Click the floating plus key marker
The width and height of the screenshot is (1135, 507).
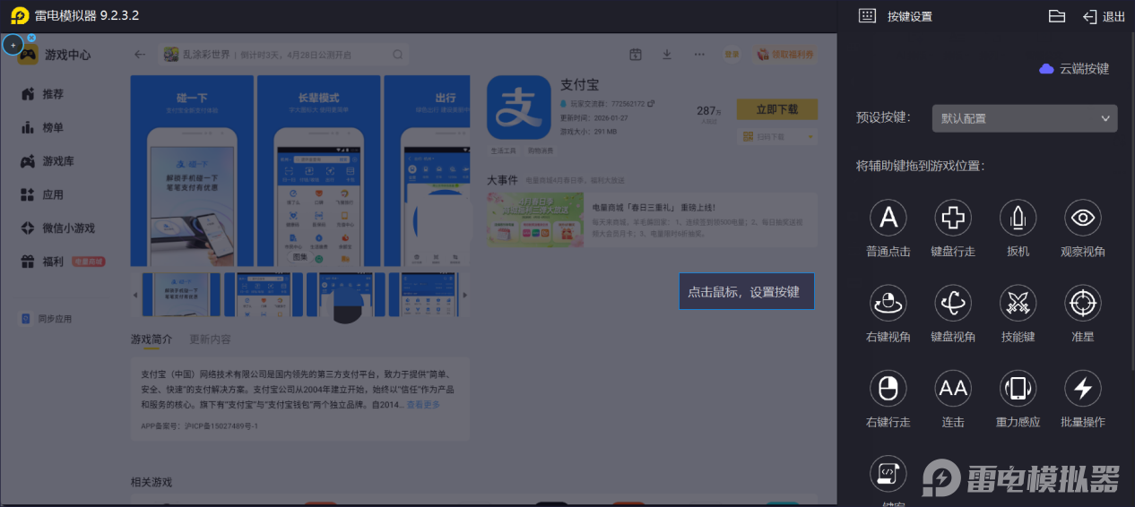pos(13,45)
